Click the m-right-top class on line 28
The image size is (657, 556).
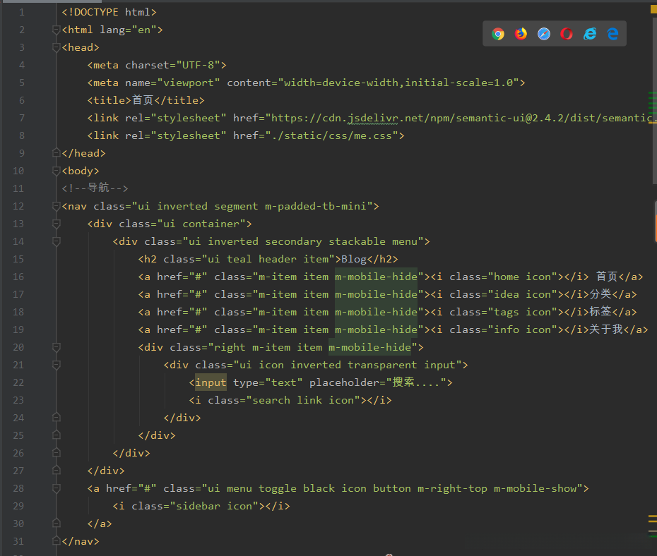click(452, 488)
